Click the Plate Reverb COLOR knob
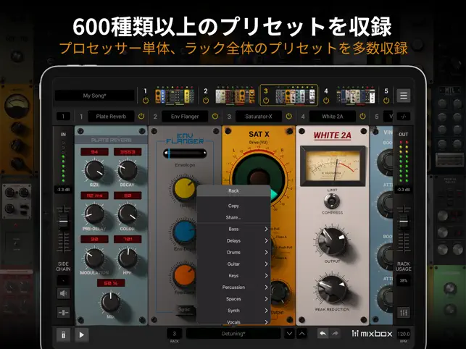Image resolution: width=466 pixels, height=349 pixels. 128,214
